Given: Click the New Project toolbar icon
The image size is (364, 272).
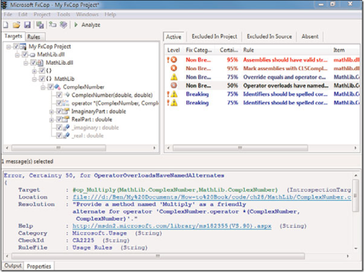Looking at the screenshot, I should (x=5, y=25).
